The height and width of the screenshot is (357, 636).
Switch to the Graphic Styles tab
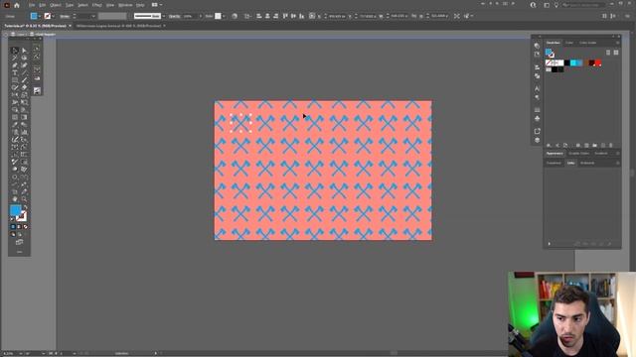578,154
